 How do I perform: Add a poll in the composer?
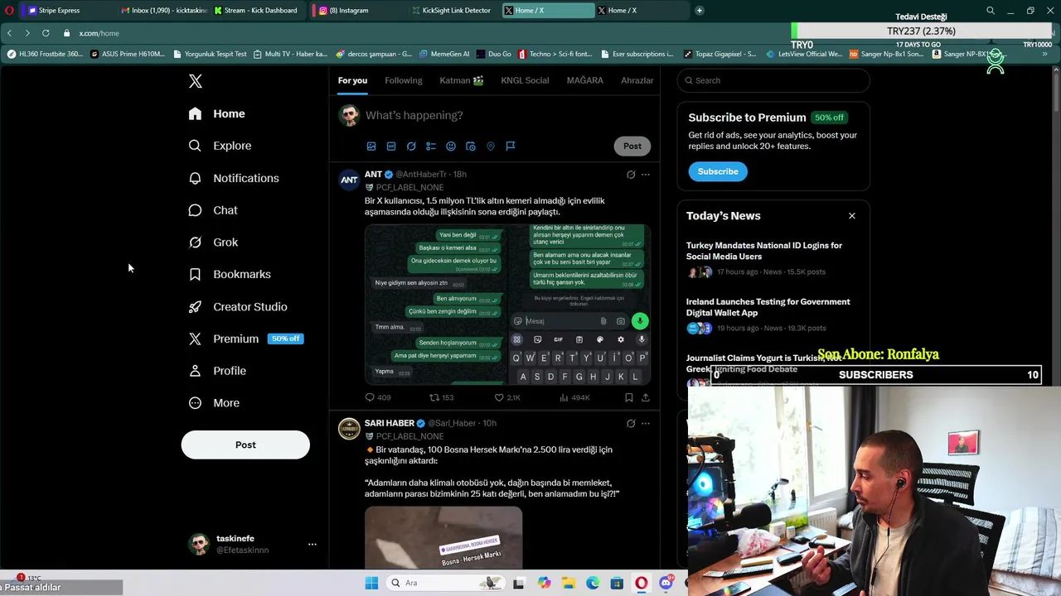point(431,147)
